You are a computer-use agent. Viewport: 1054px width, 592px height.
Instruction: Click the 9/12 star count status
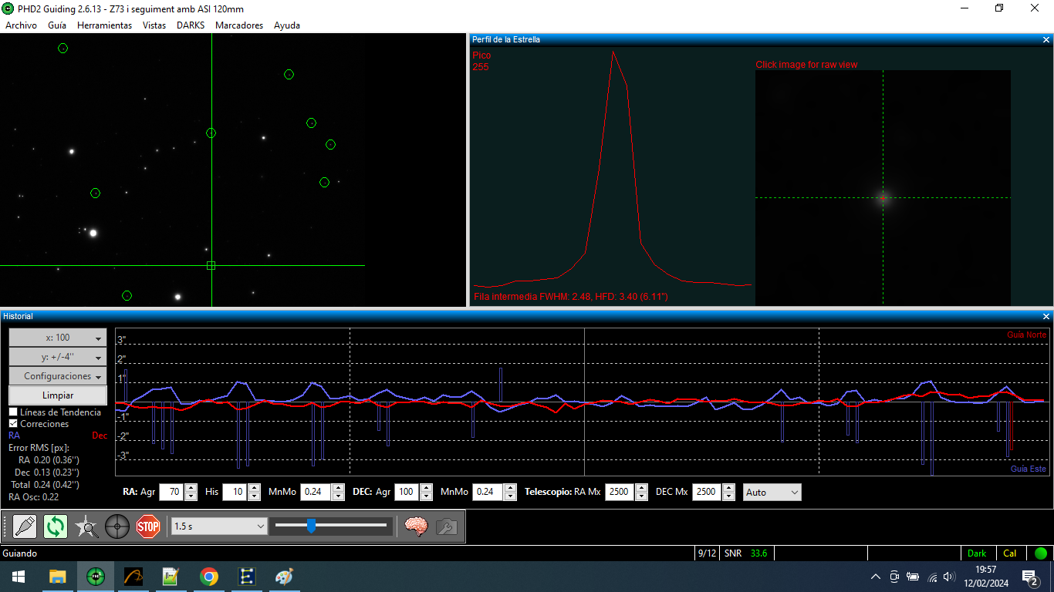707,553
